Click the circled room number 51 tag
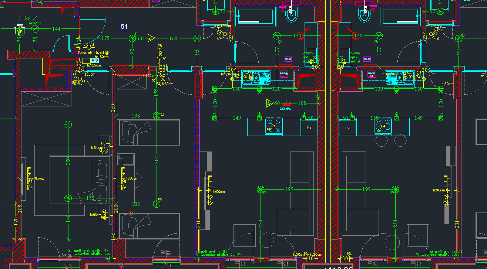Viewport: 487px width, 269px height. (x=124, y=27)
